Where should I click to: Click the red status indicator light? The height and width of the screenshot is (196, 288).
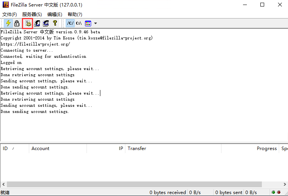point(279,192)
